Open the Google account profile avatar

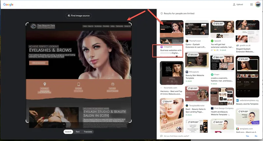tap(258, 5)
